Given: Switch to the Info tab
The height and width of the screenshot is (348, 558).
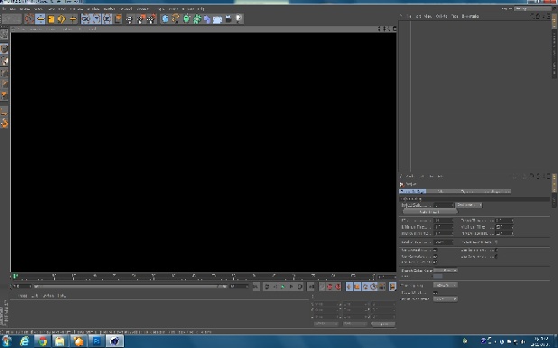Looking at the screenshot, I should click(441, 192).
